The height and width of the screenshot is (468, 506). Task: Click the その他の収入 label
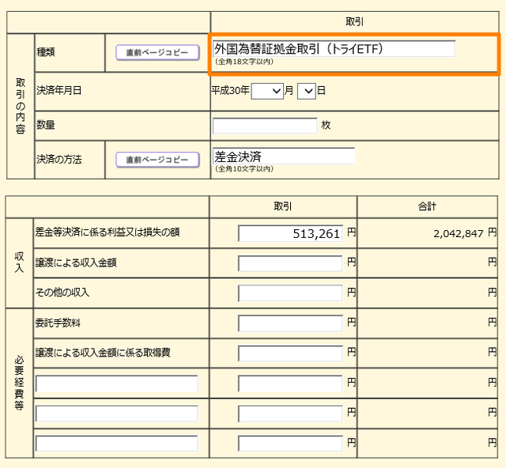[62, 292]
